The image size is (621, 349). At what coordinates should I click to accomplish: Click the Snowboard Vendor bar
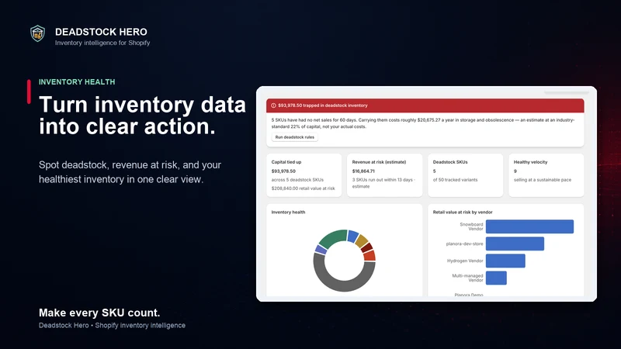tap(529, 226)
